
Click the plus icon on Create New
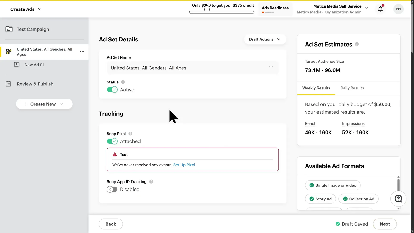(25, 104)
